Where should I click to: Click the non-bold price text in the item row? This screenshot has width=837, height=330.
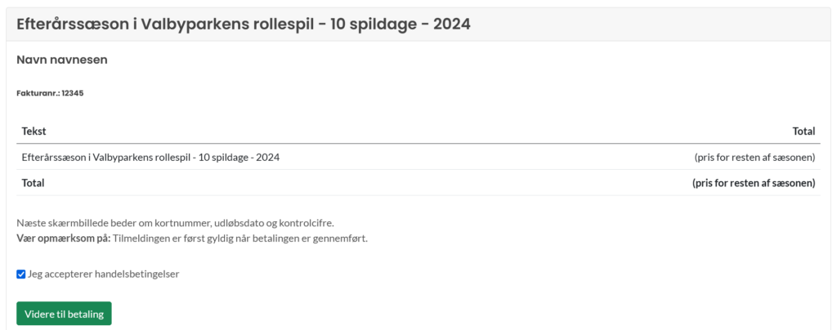pyautogui.click(x=754, y=158)
